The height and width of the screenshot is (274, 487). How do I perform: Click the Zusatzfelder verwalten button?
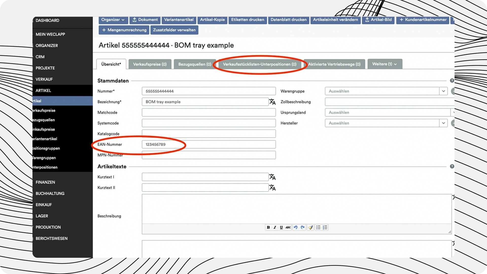pyautogui.click(x=174, y=30)
